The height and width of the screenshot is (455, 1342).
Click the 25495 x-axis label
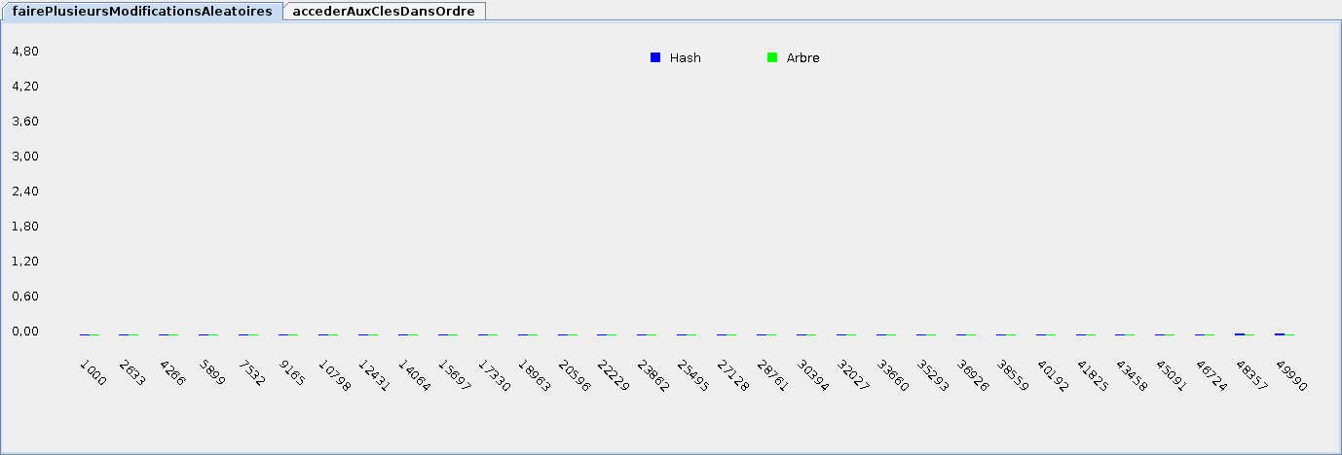tap(693, 374)
